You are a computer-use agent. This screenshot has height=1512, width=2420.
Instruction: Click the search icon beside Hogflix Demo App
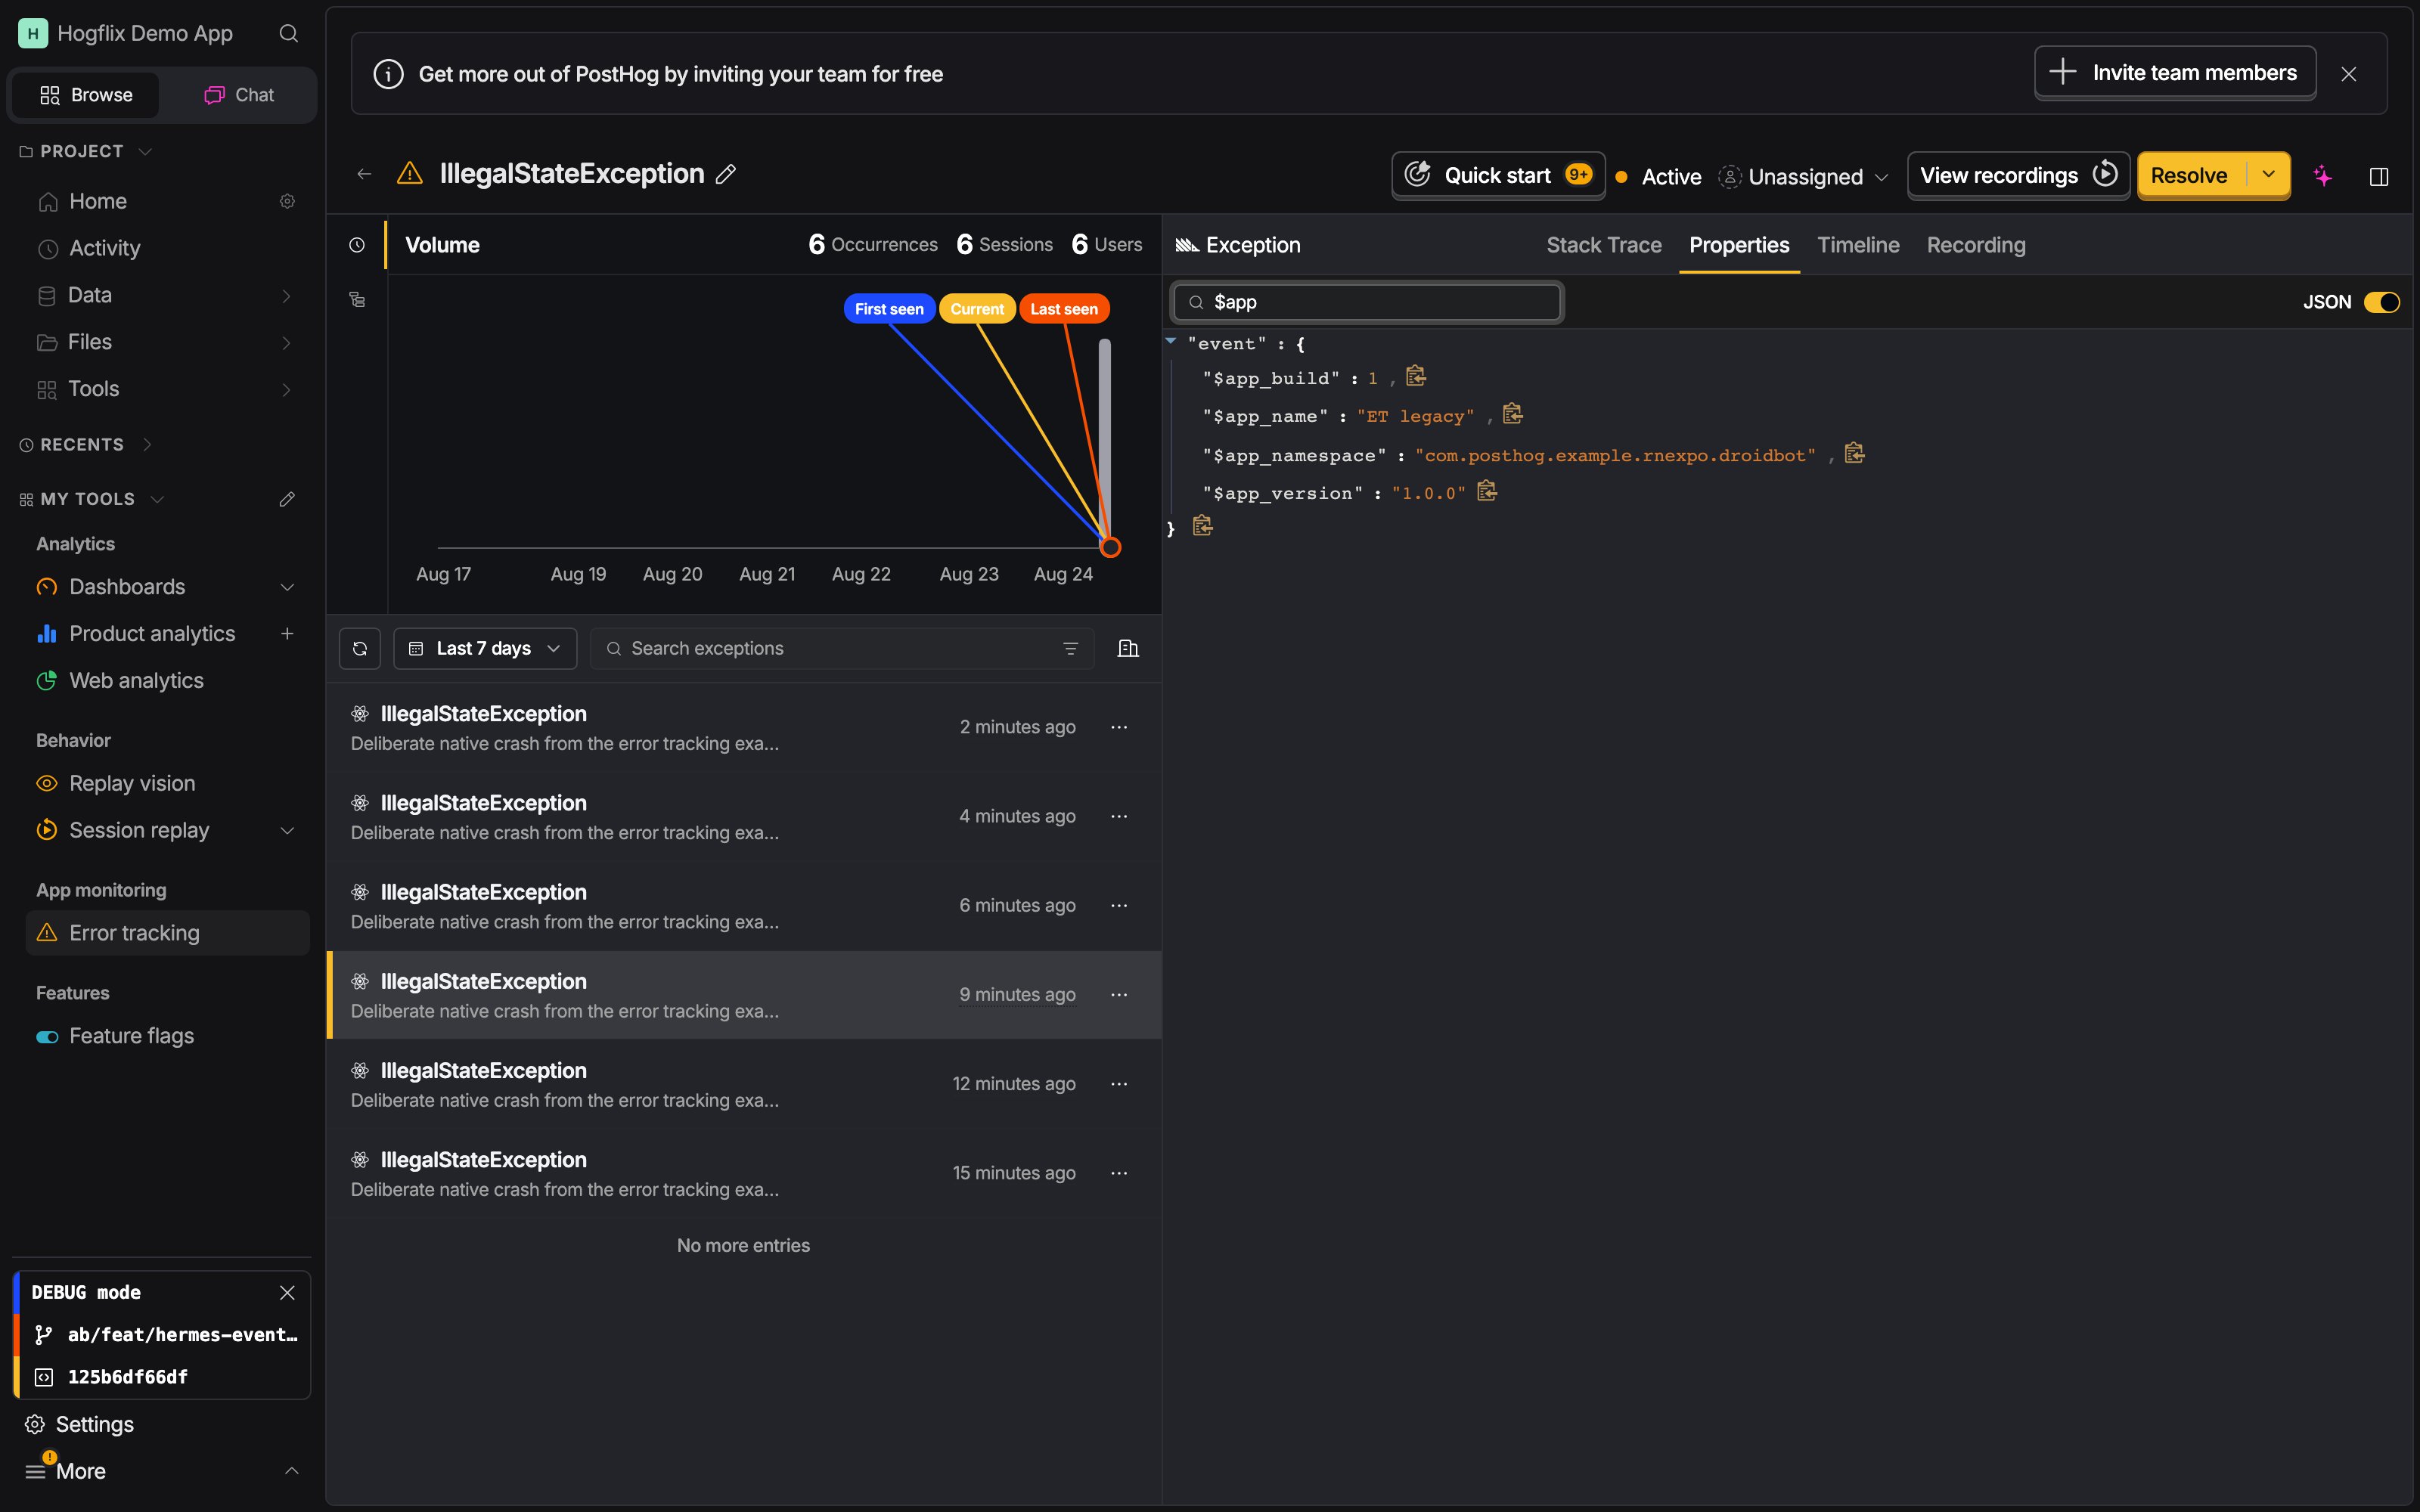[288, 34]
